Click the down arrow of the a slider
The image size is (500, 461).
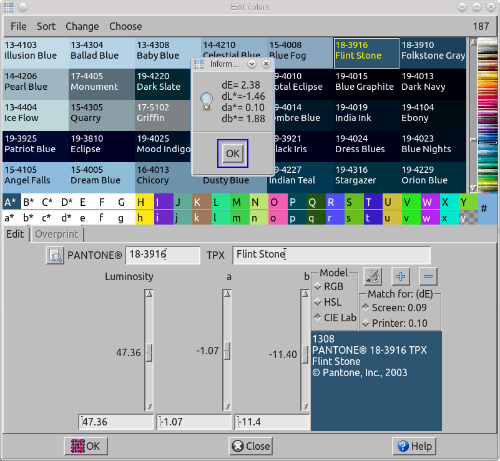click(x=227, y=407)
